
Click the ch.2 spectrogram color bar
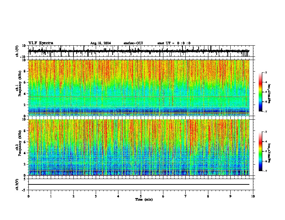[x=260, y=151]
